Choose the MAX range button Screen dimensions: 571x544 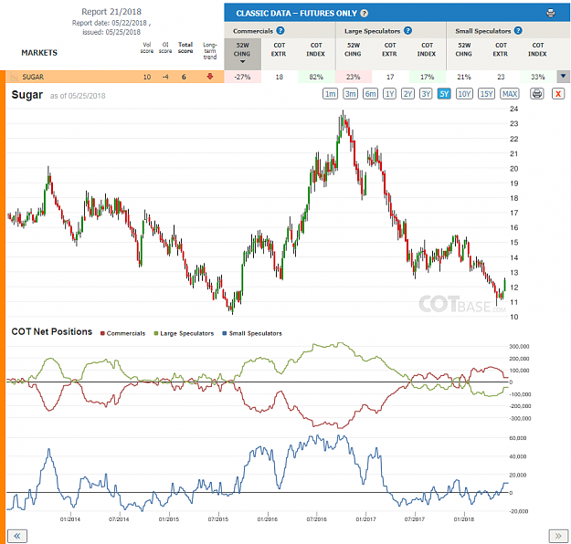tap(510, 94)
